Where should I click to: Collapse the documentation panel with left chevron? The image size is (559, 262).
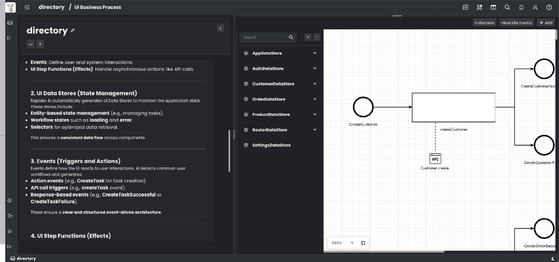coord(220,28)
